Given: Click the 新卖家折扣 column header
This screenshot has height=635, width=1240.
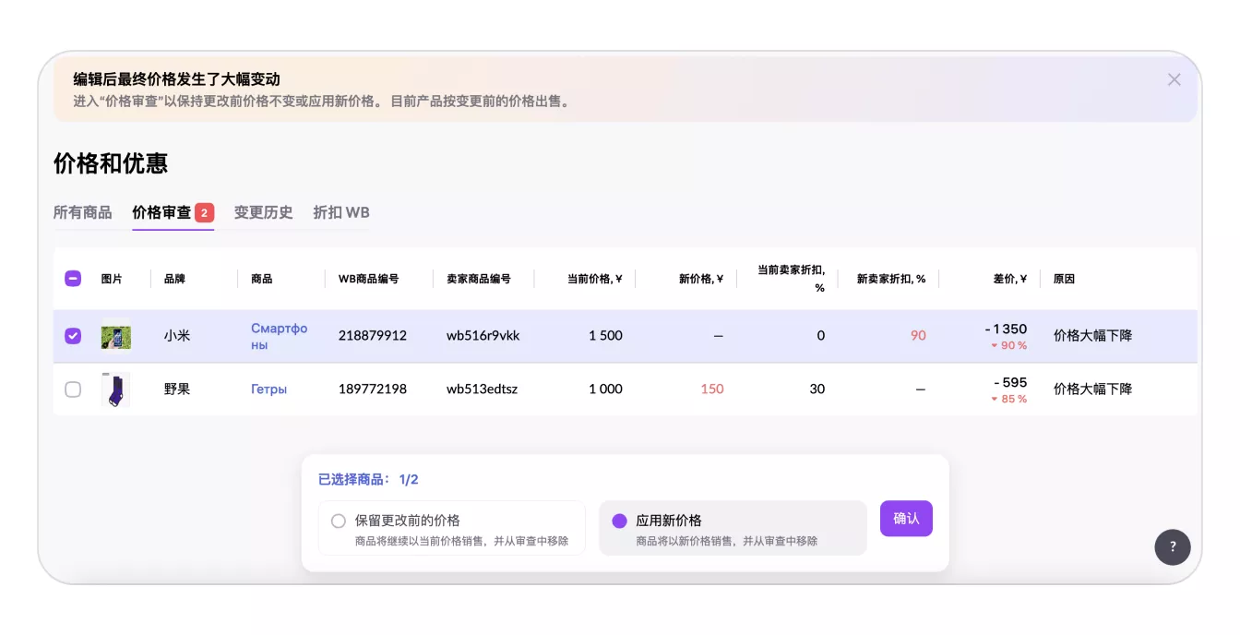Looking at the screenshot, I should coord(891,279).
